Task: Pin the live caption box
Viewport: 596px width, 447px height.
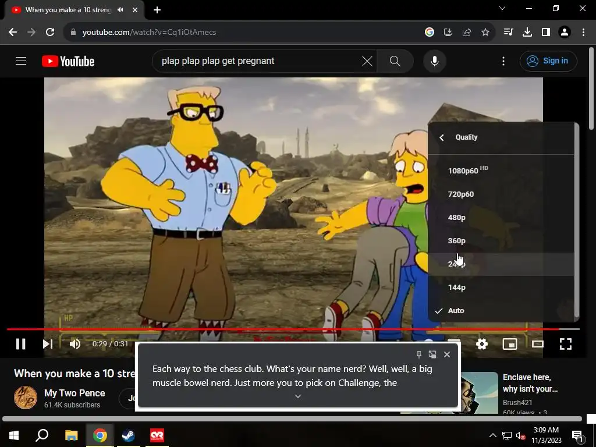Action: tap(419, 354)
